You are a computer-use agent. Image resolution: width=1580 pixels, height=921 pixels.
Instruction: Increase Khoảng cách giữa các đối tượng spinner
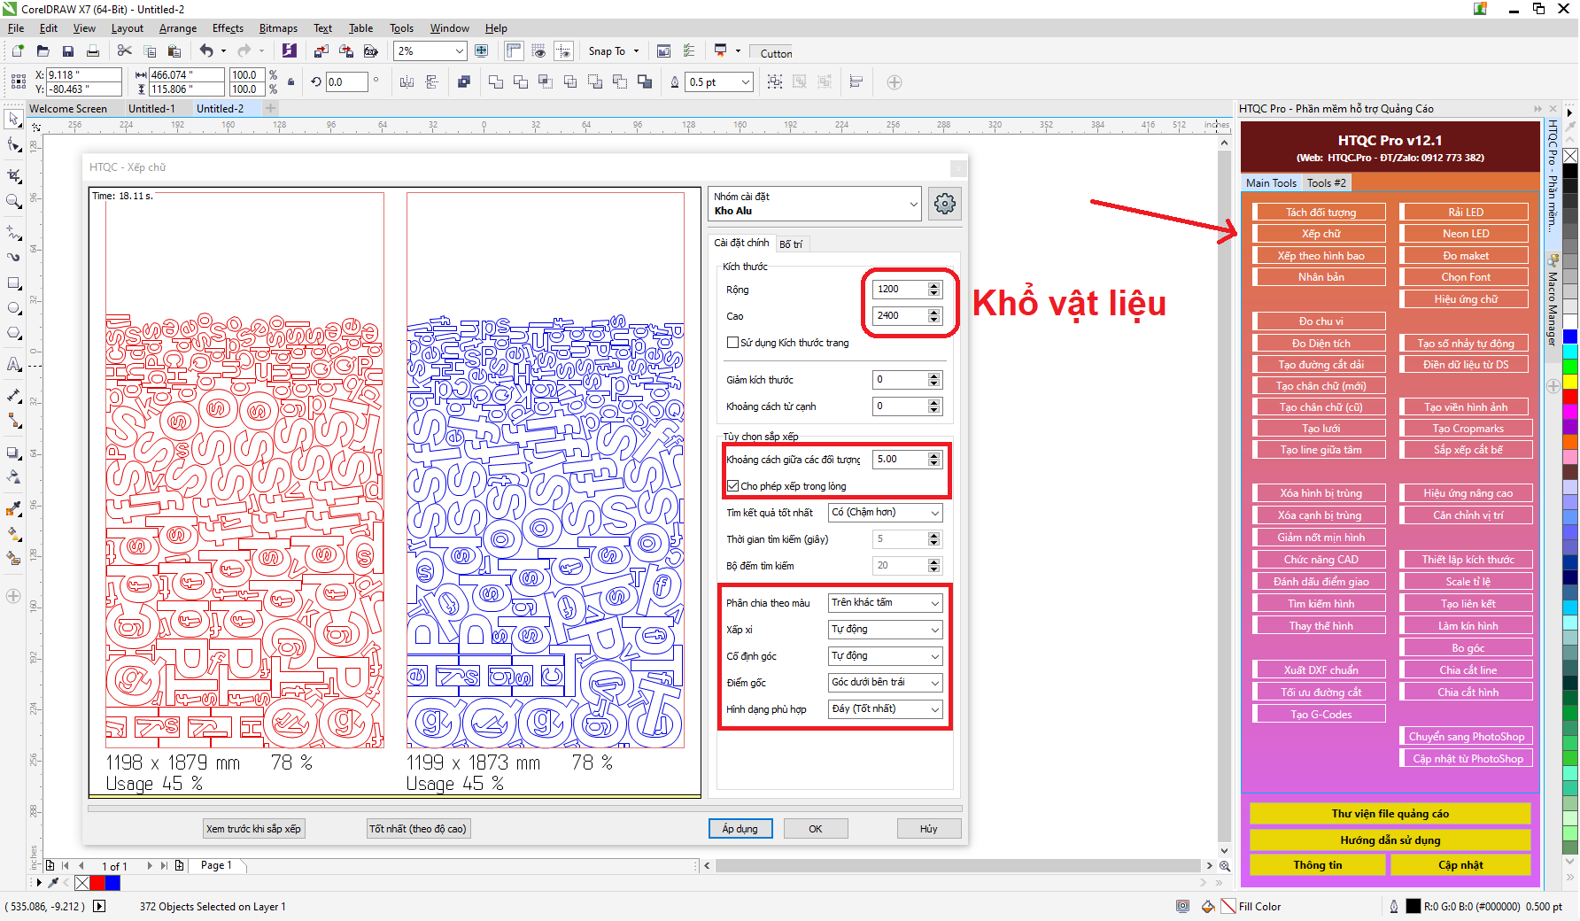(934, 456)
